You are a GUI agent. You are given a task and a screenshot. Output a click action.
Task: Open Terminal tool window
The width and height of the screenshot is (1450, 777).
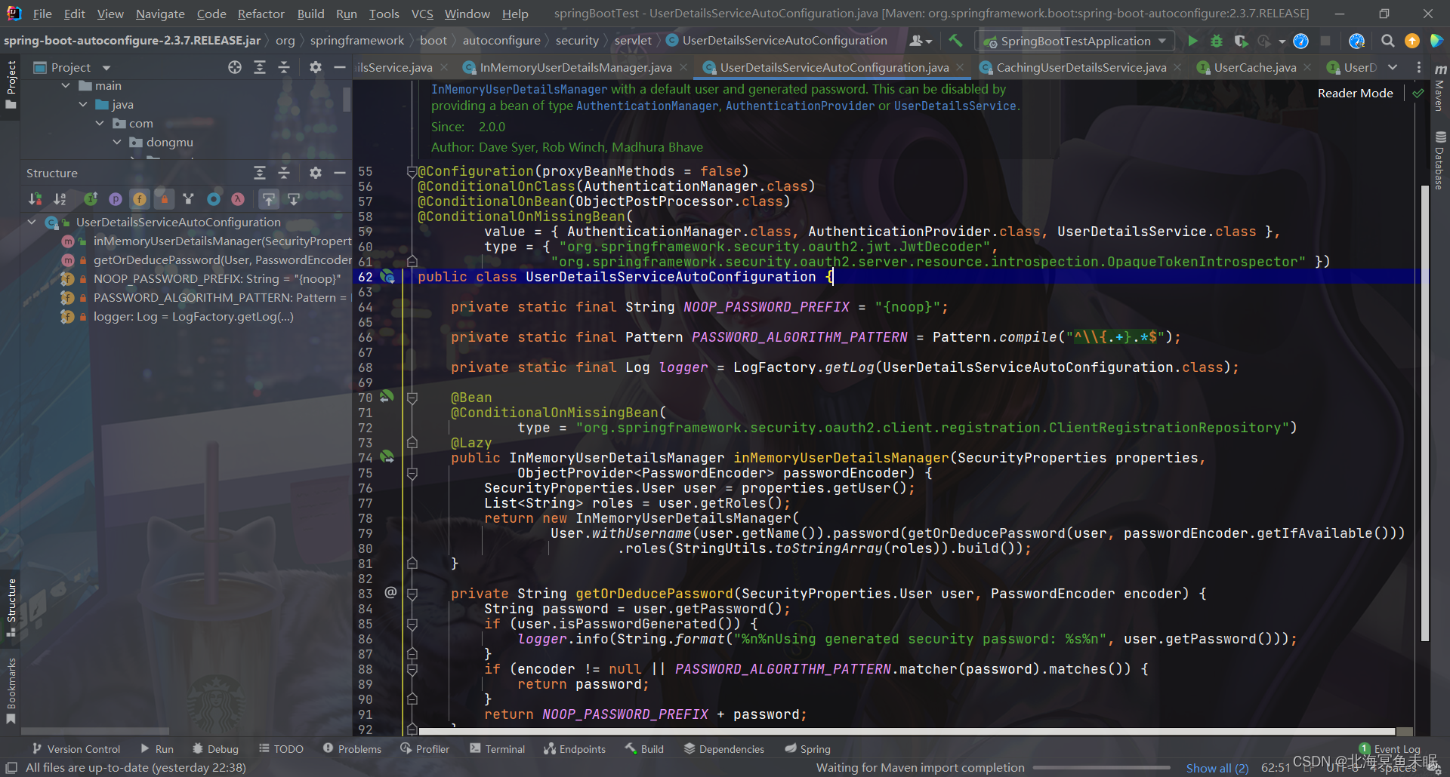coord(497,748)
